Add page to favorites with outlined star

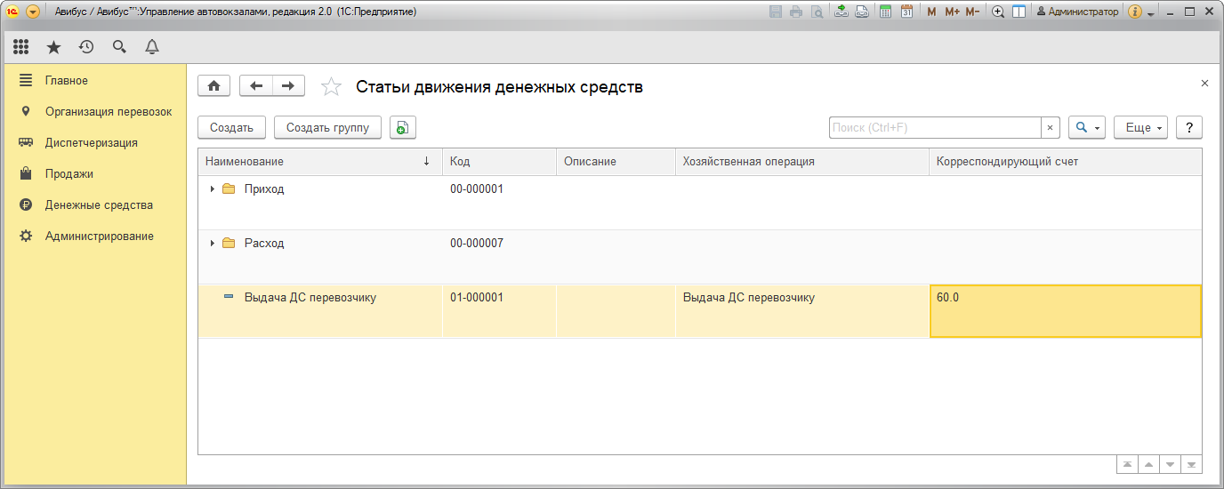pyautogui.click(x=331, y=86)
